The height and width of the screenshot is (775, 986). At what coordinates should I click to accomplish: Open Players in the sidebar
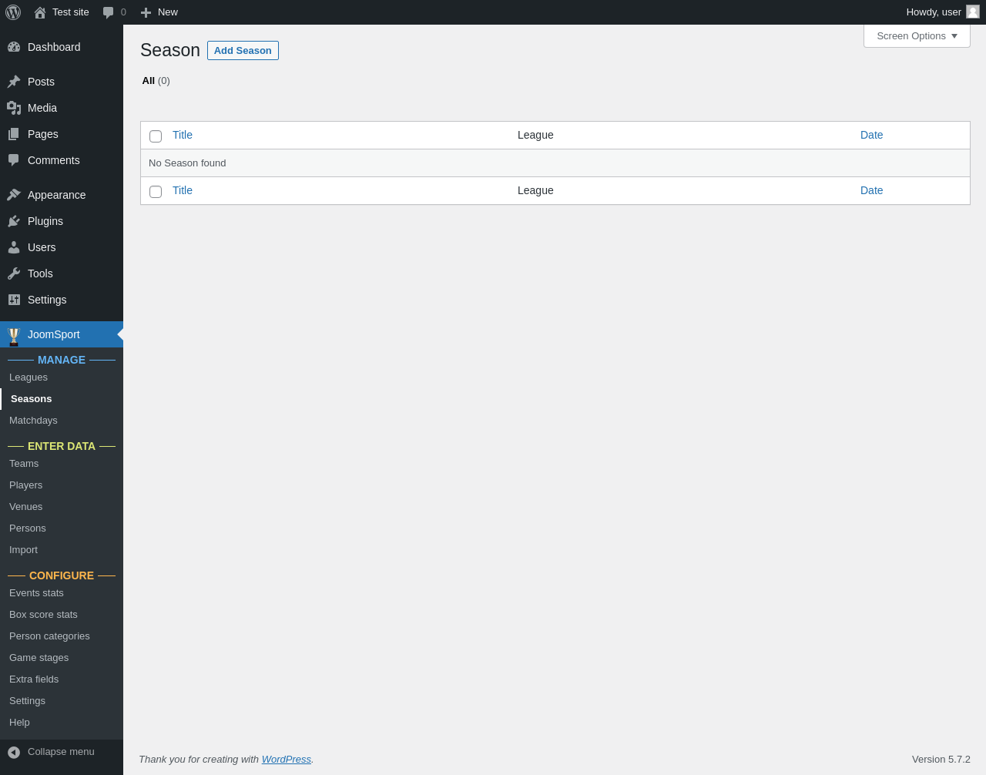coord(25,485)
